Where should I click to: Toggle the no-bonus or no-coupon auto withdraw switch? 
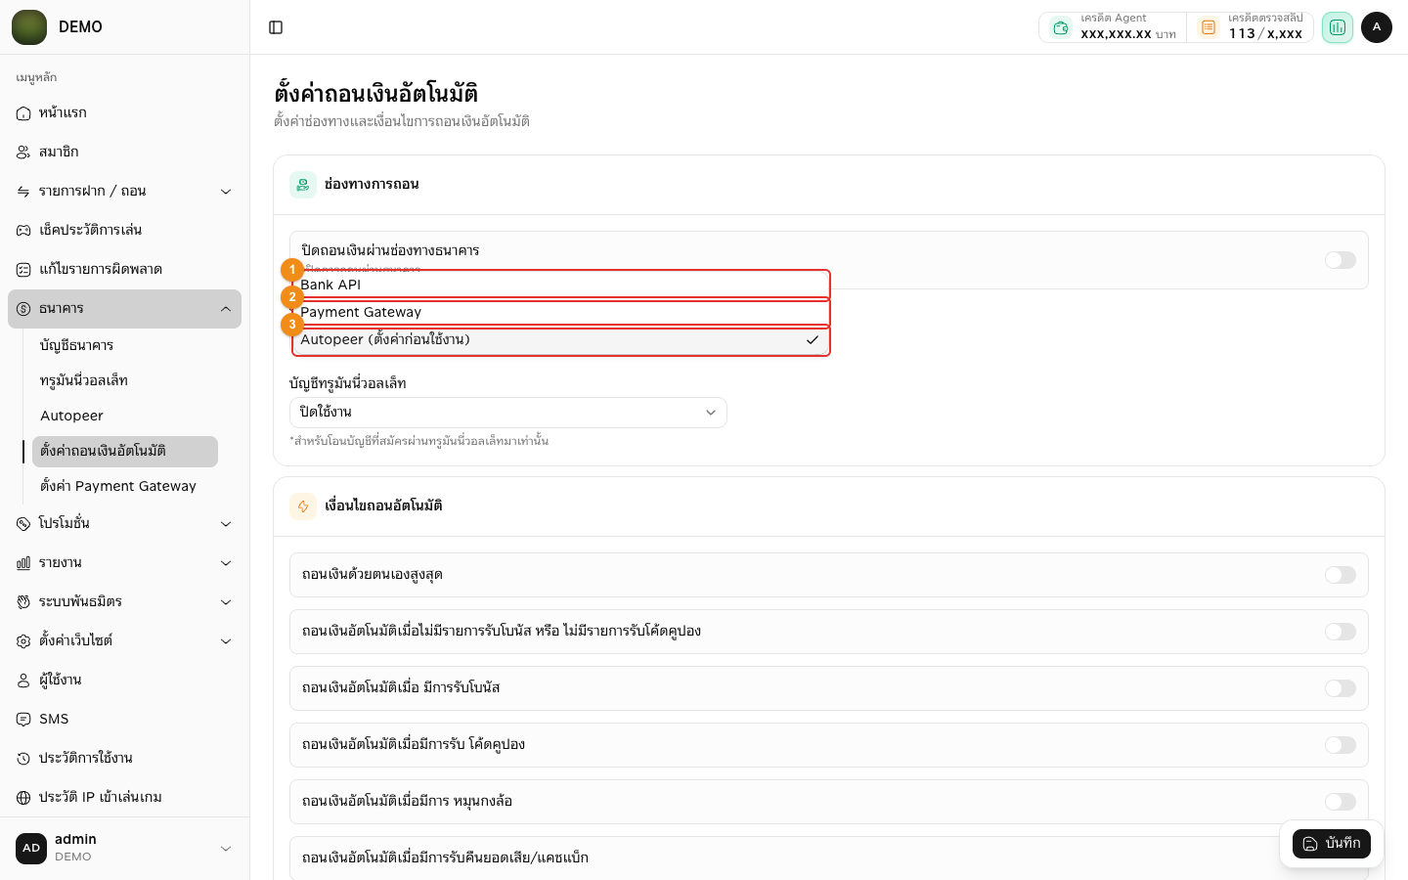(x=1341, y=632)
